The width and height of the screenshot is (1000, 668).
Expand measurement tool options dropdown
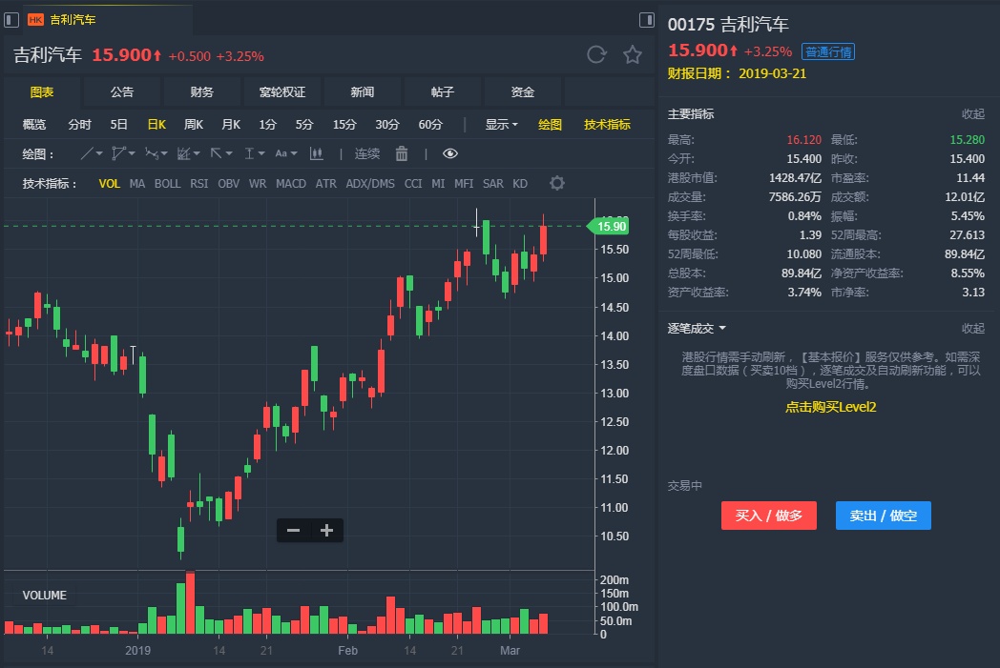point(261,153)
